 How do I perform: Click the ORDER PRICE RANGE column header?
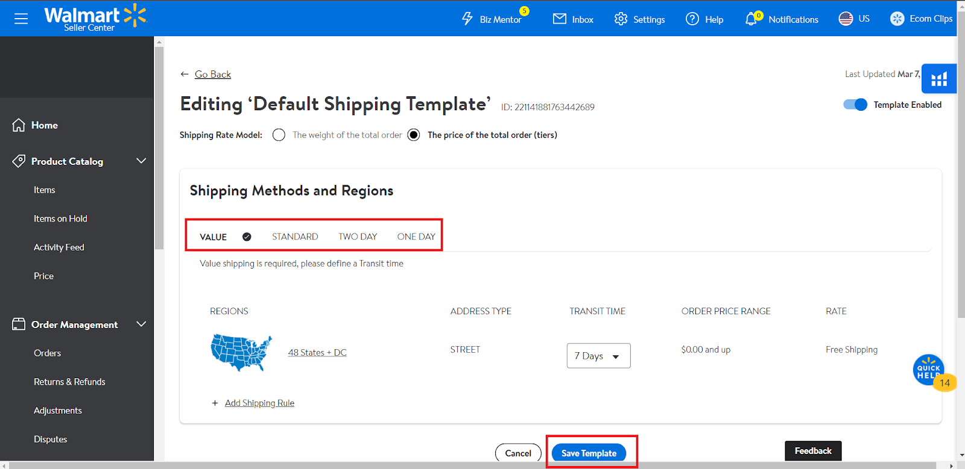tap(726, 311)
